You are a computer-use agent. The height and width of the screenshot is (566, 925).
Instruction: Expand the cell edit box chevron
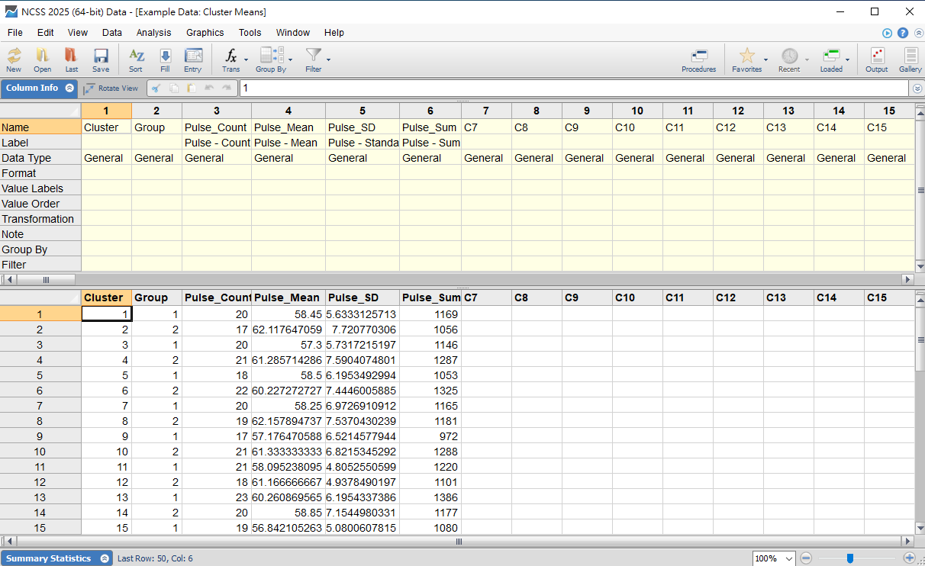coord(917,88)
